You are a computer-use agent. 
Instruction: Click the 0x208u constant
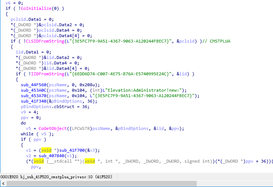click(x=87, y=85)
